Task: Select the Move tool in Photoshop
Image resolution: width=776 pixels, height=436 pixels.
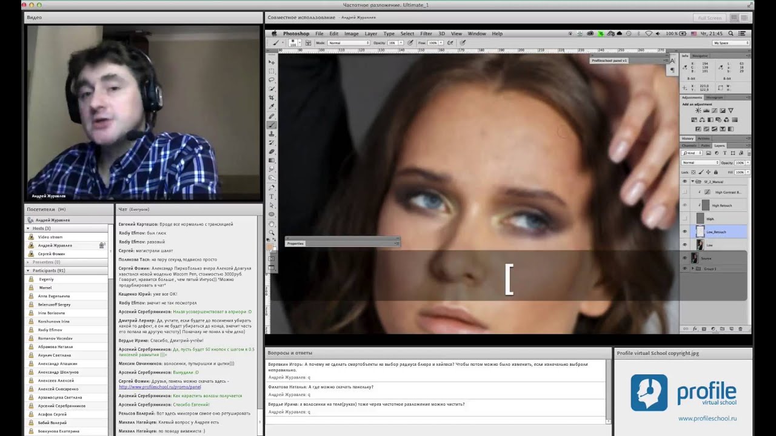Action: [272, 62]
